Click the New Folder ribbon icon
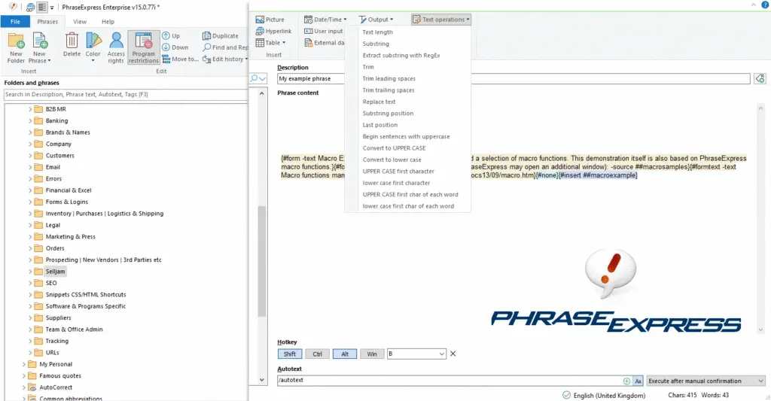 [x=16, y=47]
